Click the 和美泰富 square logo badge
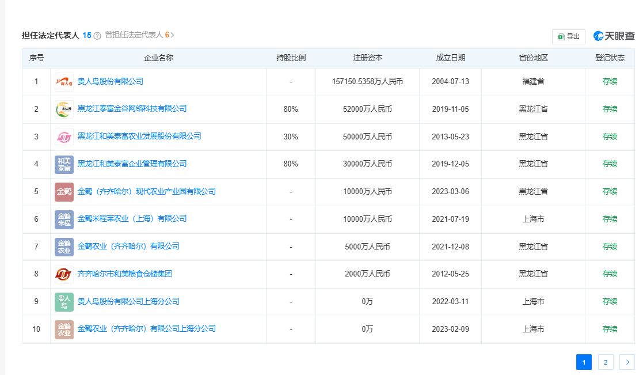 click(x=64, y=164)
